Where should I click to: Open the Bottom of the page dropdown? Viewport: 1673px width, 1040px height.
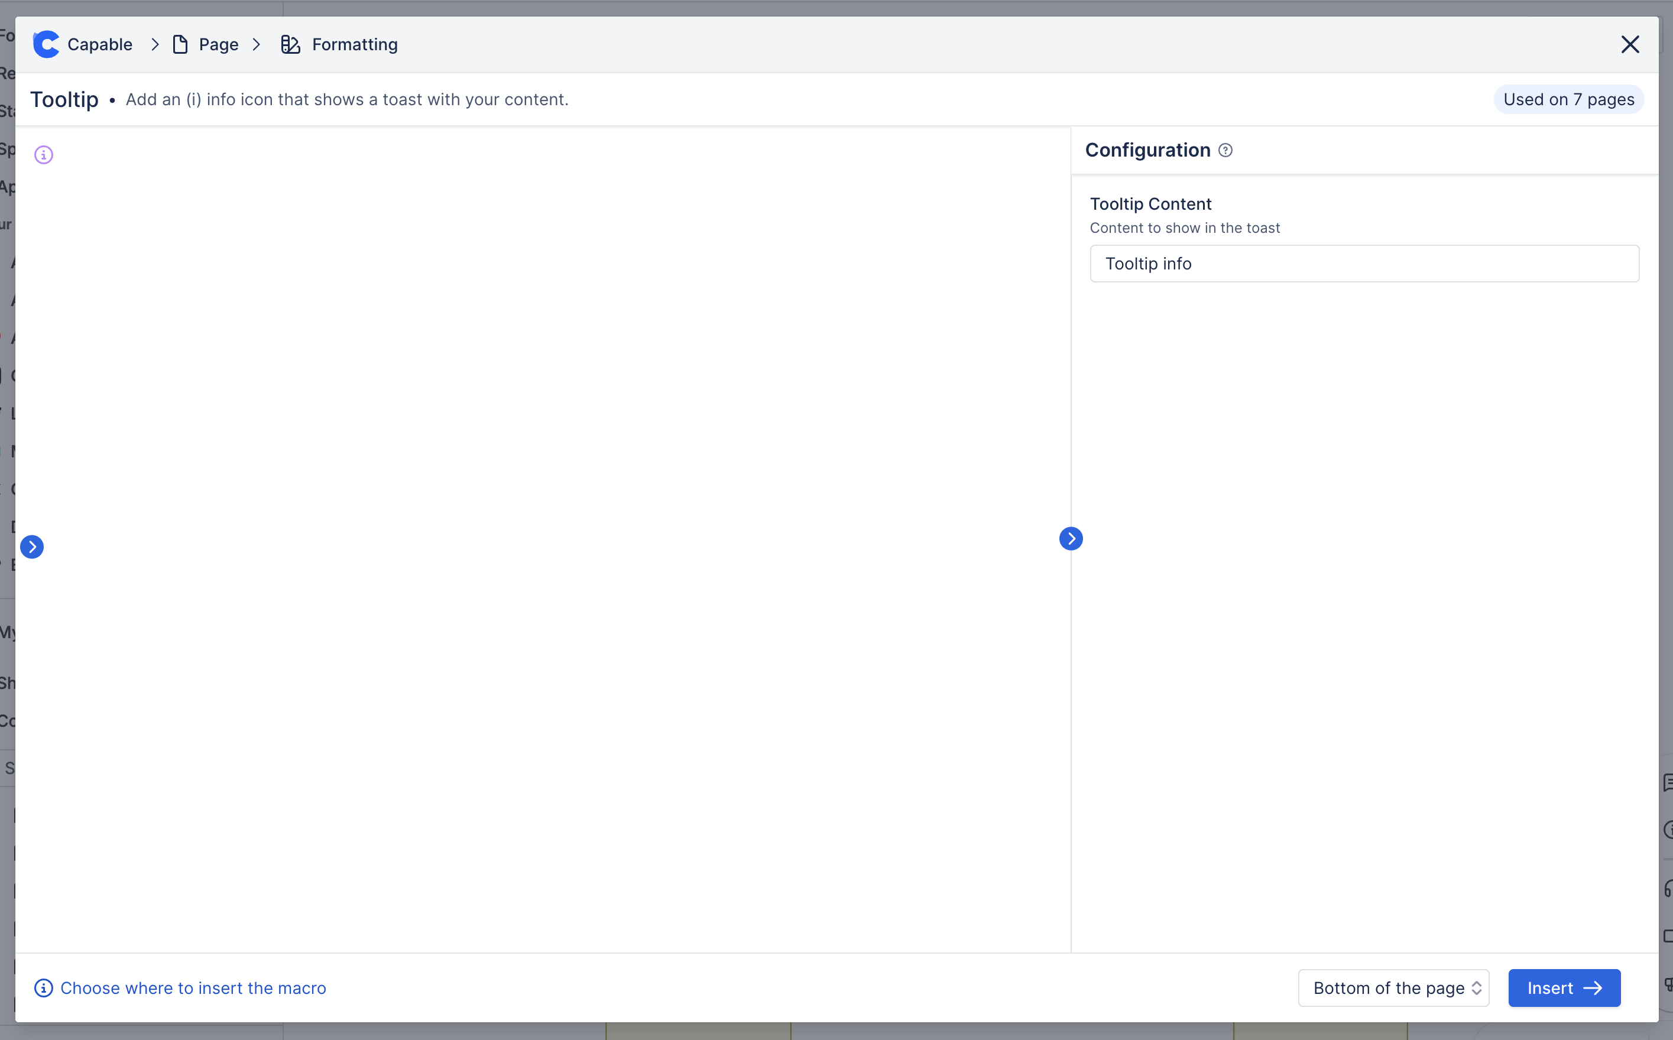1393,988
